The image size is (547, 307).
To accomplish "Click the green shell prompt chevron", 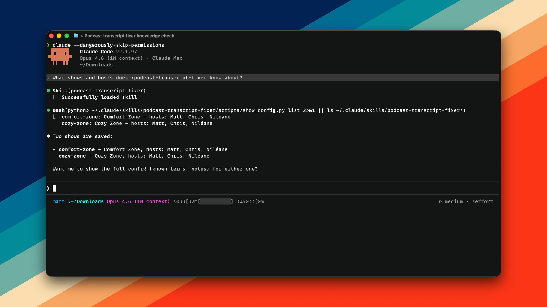I will (x=48, y=45).
